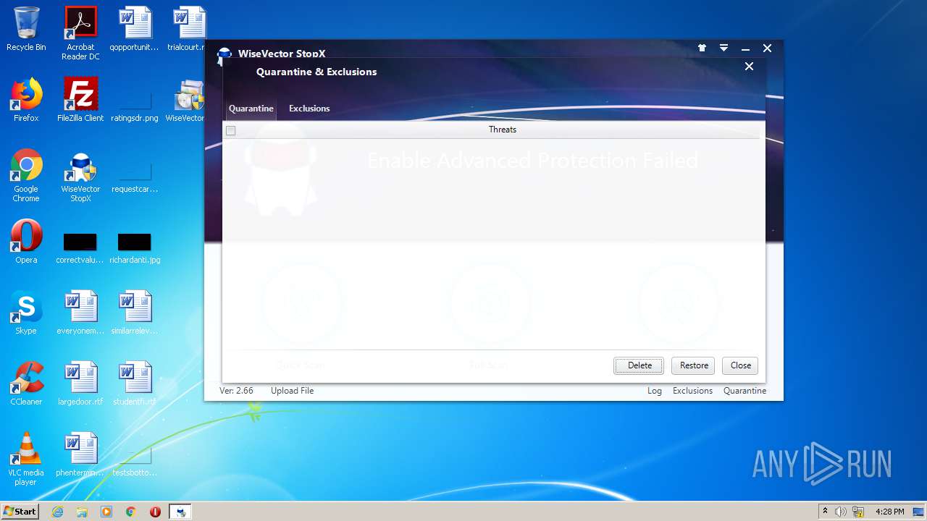Viewport: 927px width, 521px height.
Task: Open the Opera desktop shortcut
Action: tap(26, 242)
